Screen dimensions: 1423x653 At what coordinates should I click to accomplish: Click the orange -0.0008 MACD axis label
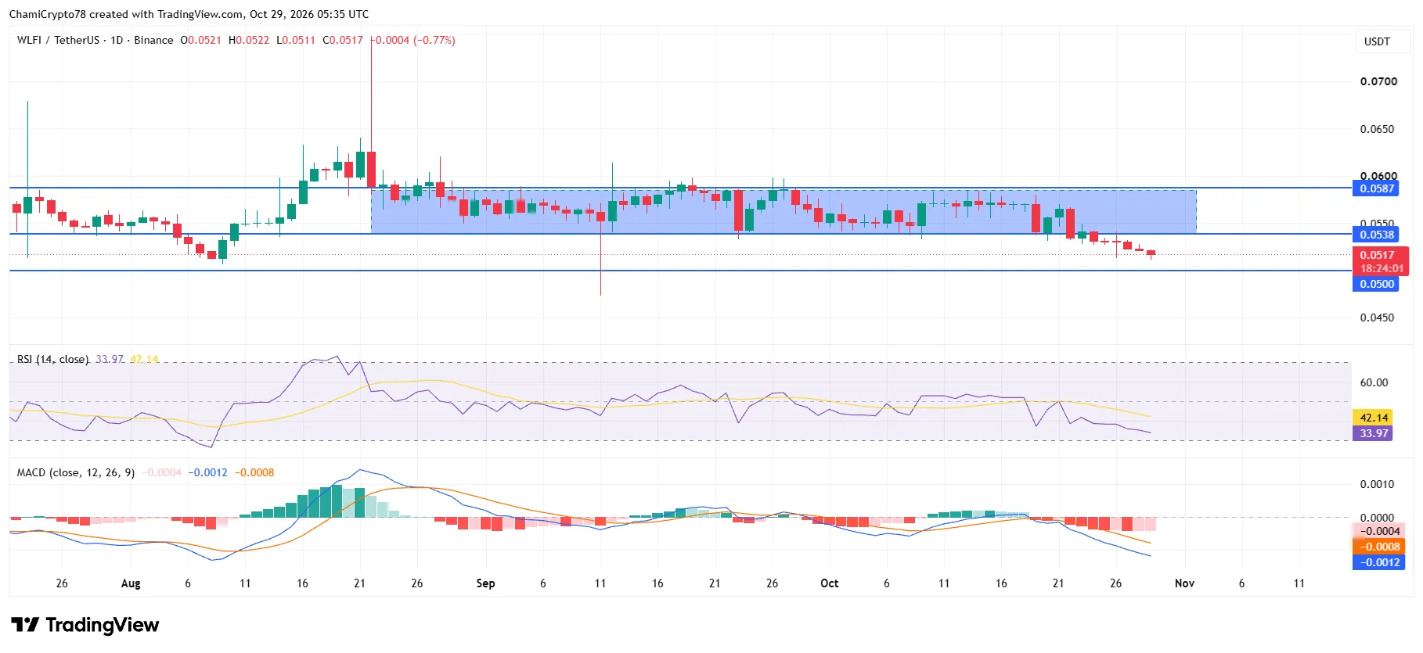tap(1379, 547)
